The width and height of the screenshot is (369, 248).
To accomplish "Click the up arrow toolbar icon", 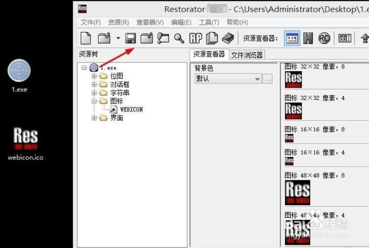I will [x=365, y=38].
